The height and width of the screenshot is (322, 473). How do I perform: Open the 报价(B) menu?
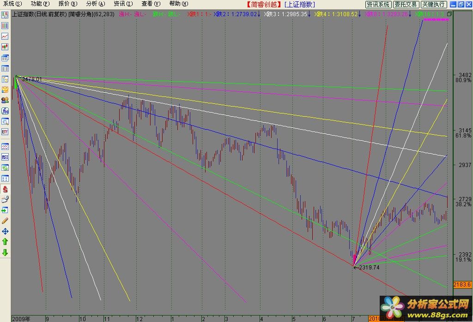[x=67, y=4]
